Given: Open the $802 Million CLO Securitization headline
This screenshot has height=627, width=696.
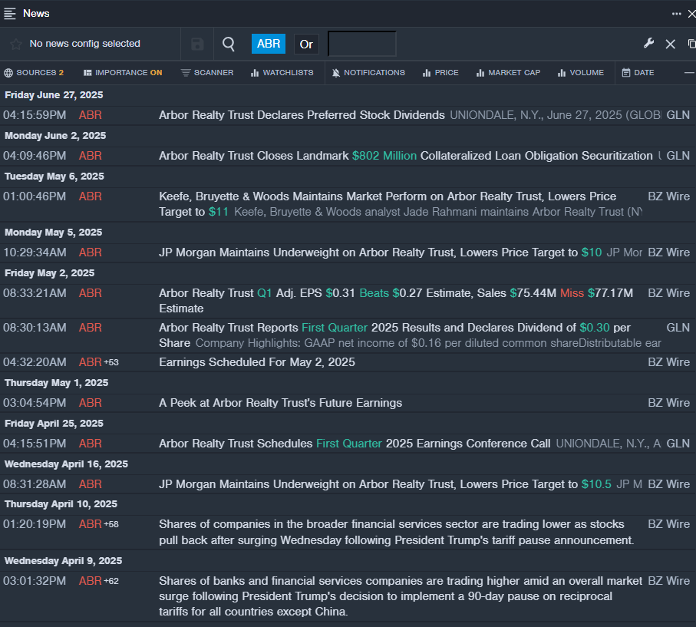Looking at the screenshot, I should coord(406,157).
